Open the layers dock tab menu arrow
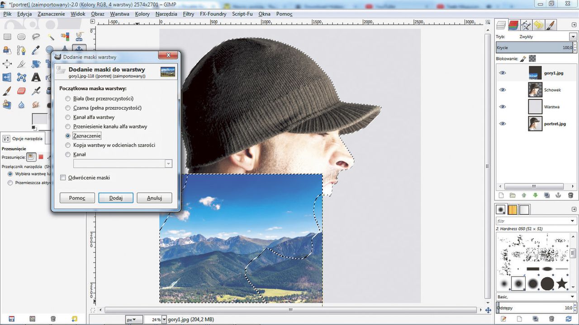Viewport: 579px width, 325px height. coord(574,25)
